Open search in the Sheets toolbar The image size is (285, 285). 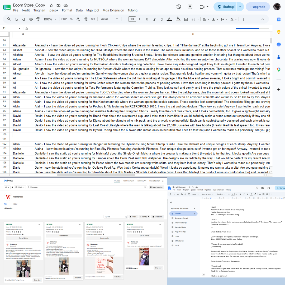pos(9,19)
